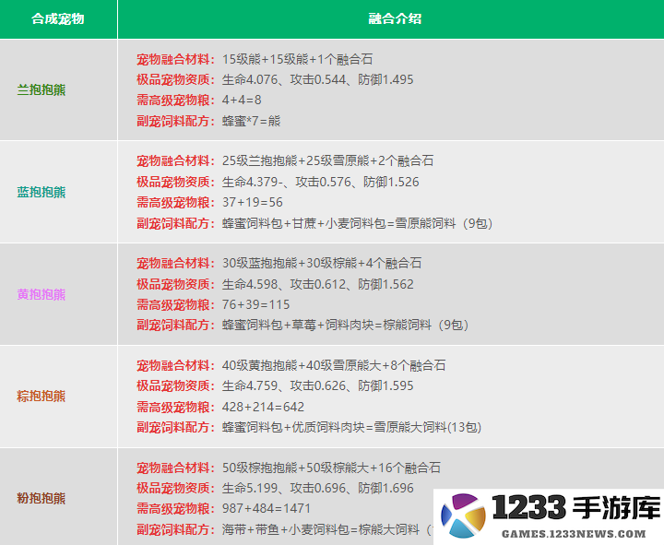Click 极品宠物资质 label in 蓝抱抱熊 row
This screenshot has height=545, width=664.
pos(175,182)
